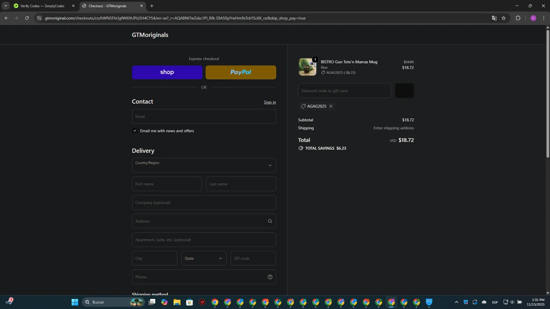Open the Windows Start menu

tap(75, 302)
